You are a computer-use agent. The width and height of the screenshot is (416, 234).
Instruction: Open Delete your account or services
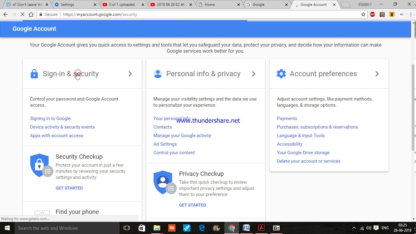coord(309,161)
